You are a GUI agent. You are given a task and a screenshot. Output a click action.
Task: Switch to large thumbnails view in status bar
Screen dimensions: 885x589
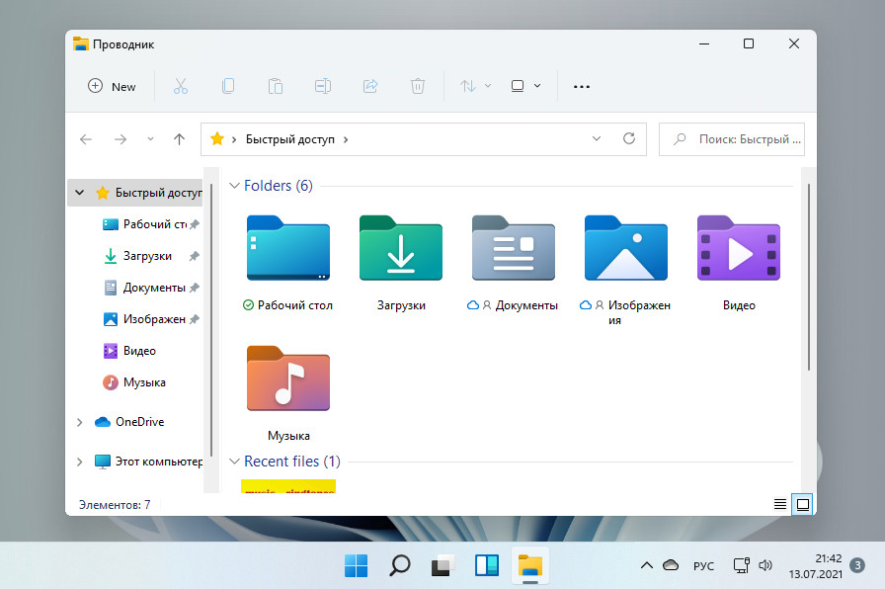coord(803,504)
